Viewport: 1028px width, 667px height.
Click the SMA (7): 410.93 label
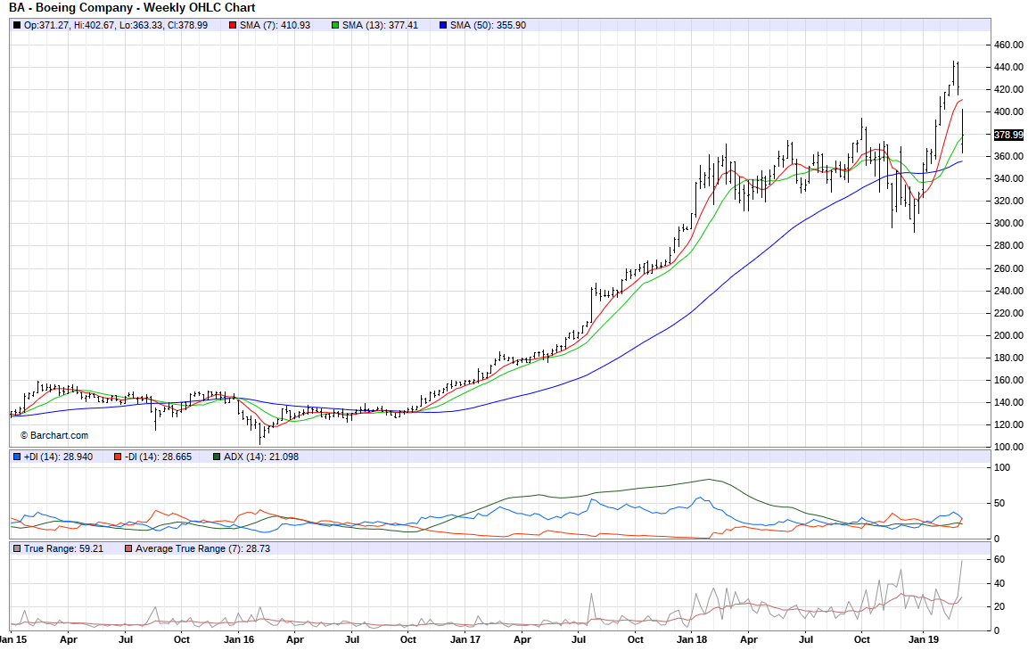[x=275, y=26]
